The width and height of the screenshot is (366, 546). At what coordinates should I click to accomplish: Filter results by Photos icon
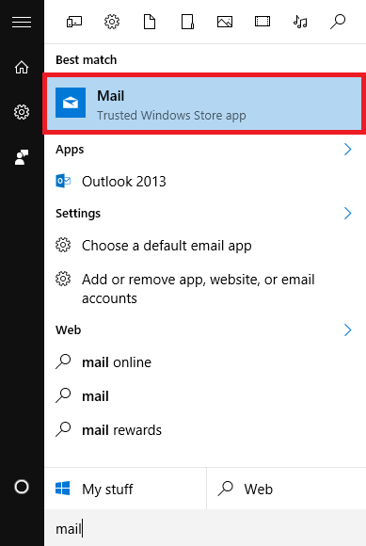(x=225, y=22)
